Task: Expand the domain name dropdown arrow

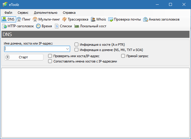Action: 67,49
